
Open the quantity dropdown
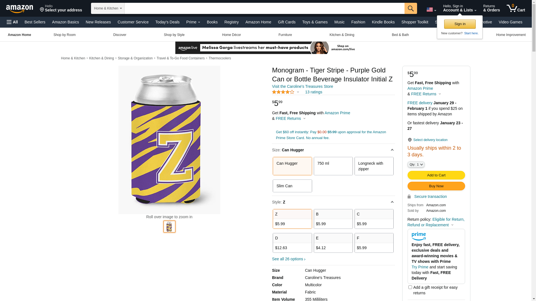point(416,164)
